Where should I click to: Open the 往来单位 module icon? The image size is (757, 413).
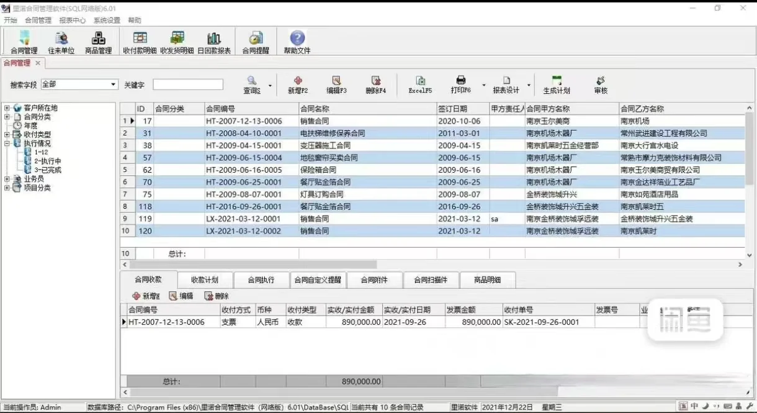point(60,42)
